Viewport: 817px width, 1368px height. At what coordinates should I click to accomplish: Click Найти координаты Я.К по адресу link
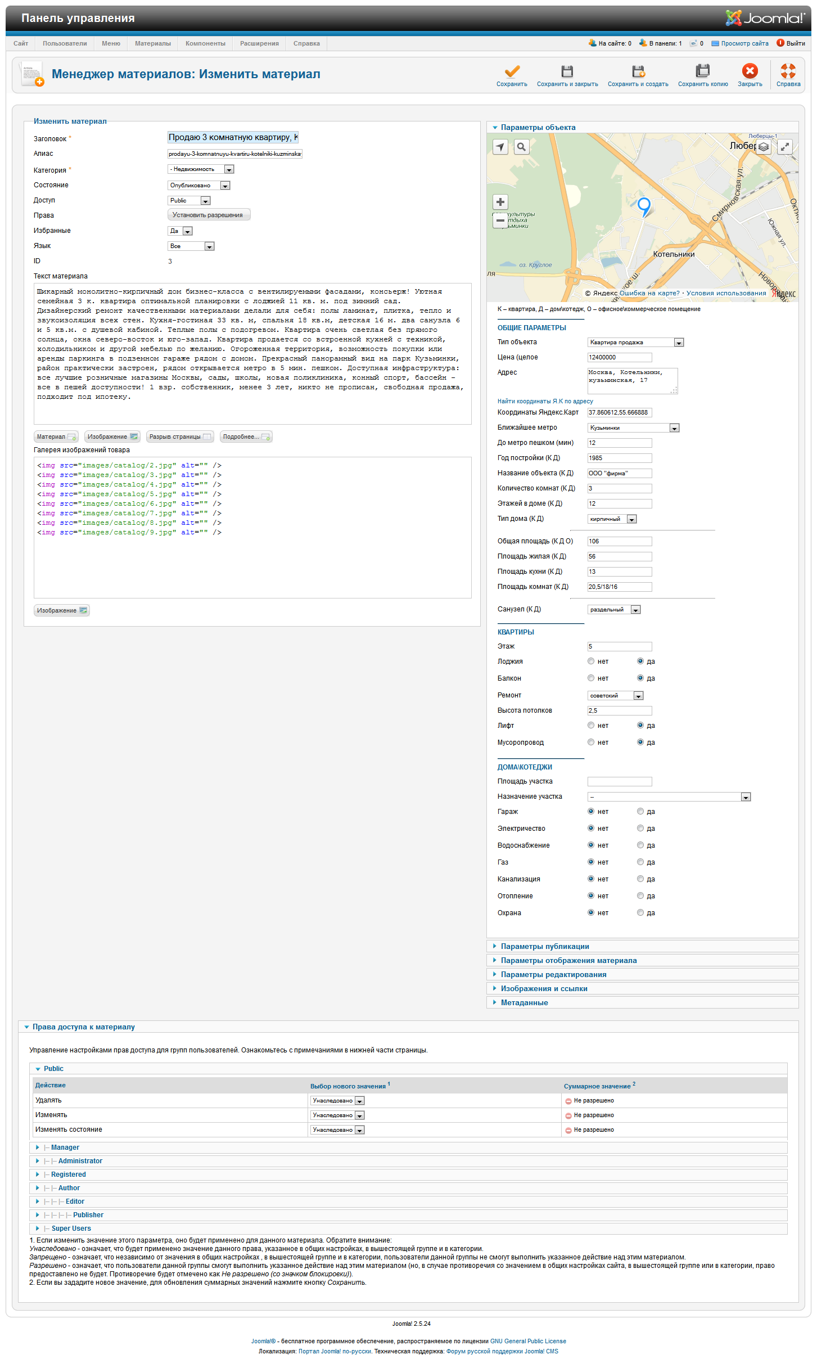click(545, 402)
